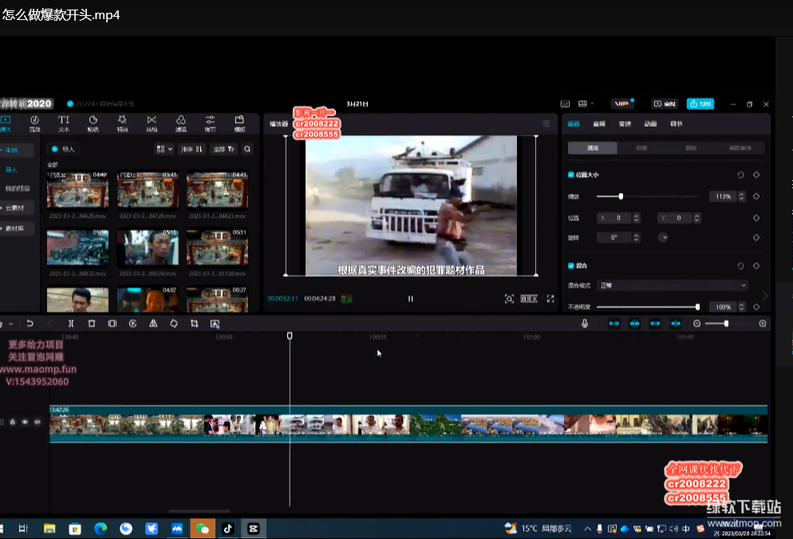Click the freeze frame icon in timeline toolbar

coord(112,324)
